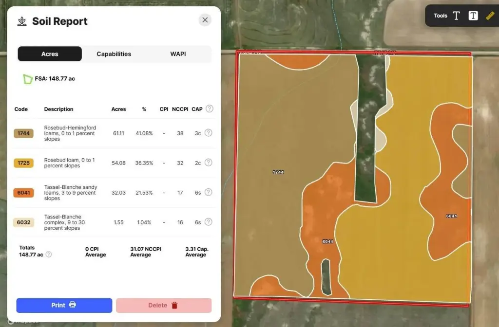The image size is (499, 327).
Task: Click "Tassel-Blanche complex" description
Action: (65, 222)
